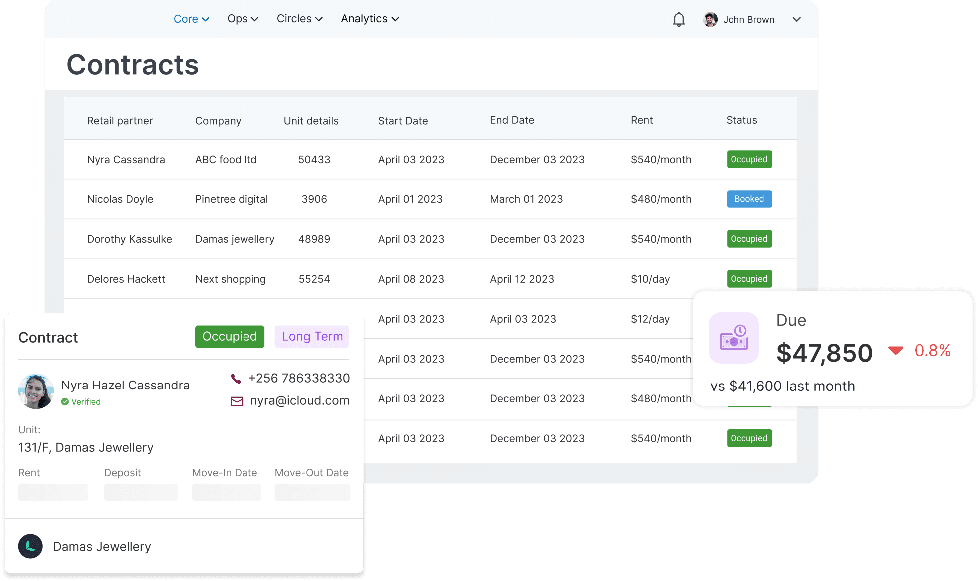This screenshot has width=978, height=581.
Task: Select the Nicolas Doyle contract row
Action: (x=120, y=199)
